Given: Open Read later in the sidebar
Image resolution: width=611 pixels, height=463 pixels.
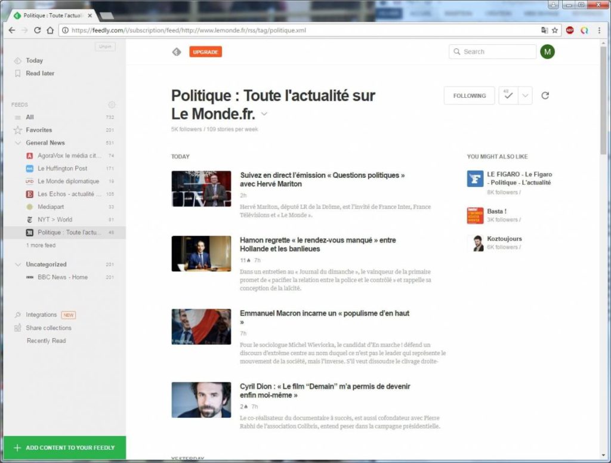Looking at the screenshot, I should 40,73.
